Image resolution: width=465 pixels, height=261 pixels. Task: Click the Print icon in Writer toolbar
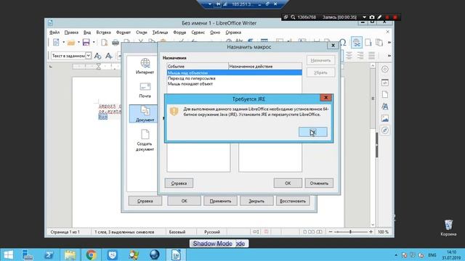pos(116,42)
